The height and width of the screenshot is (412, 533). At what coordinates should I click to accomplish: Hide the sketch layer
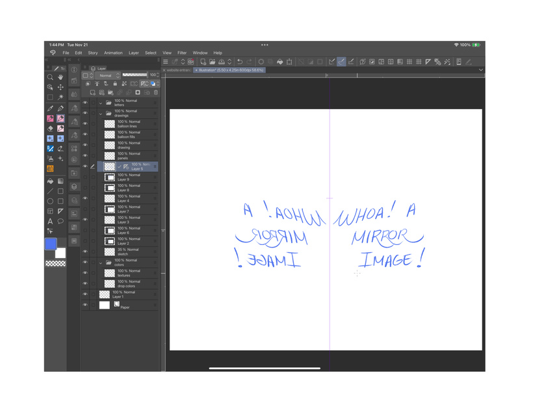tap(85, 251)
